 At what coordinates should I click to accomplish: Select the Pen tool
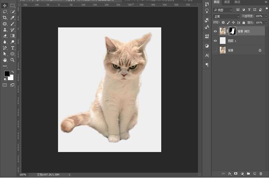(5, 48)
